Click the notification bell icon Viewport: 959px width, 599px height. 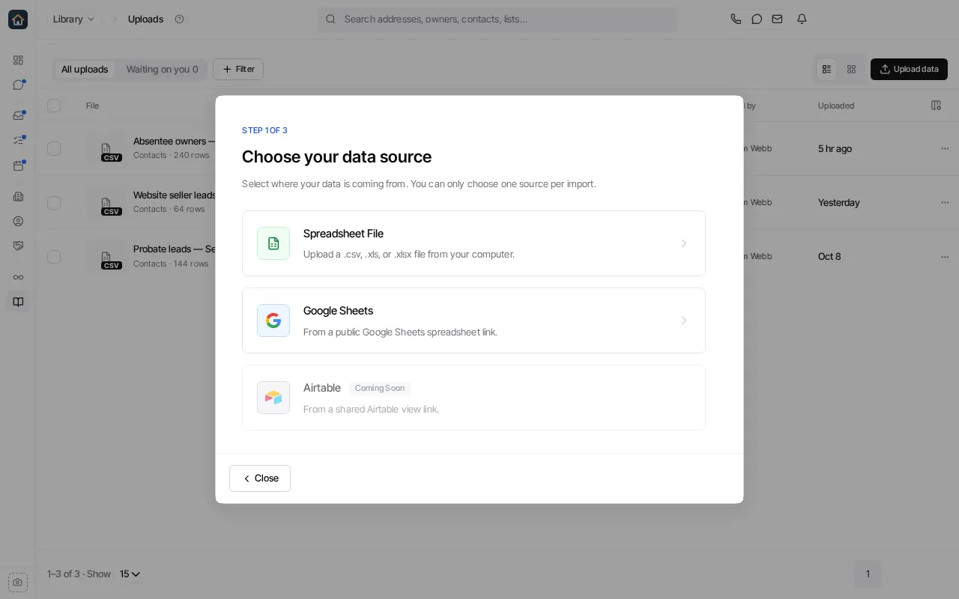[x=802, y=19]
